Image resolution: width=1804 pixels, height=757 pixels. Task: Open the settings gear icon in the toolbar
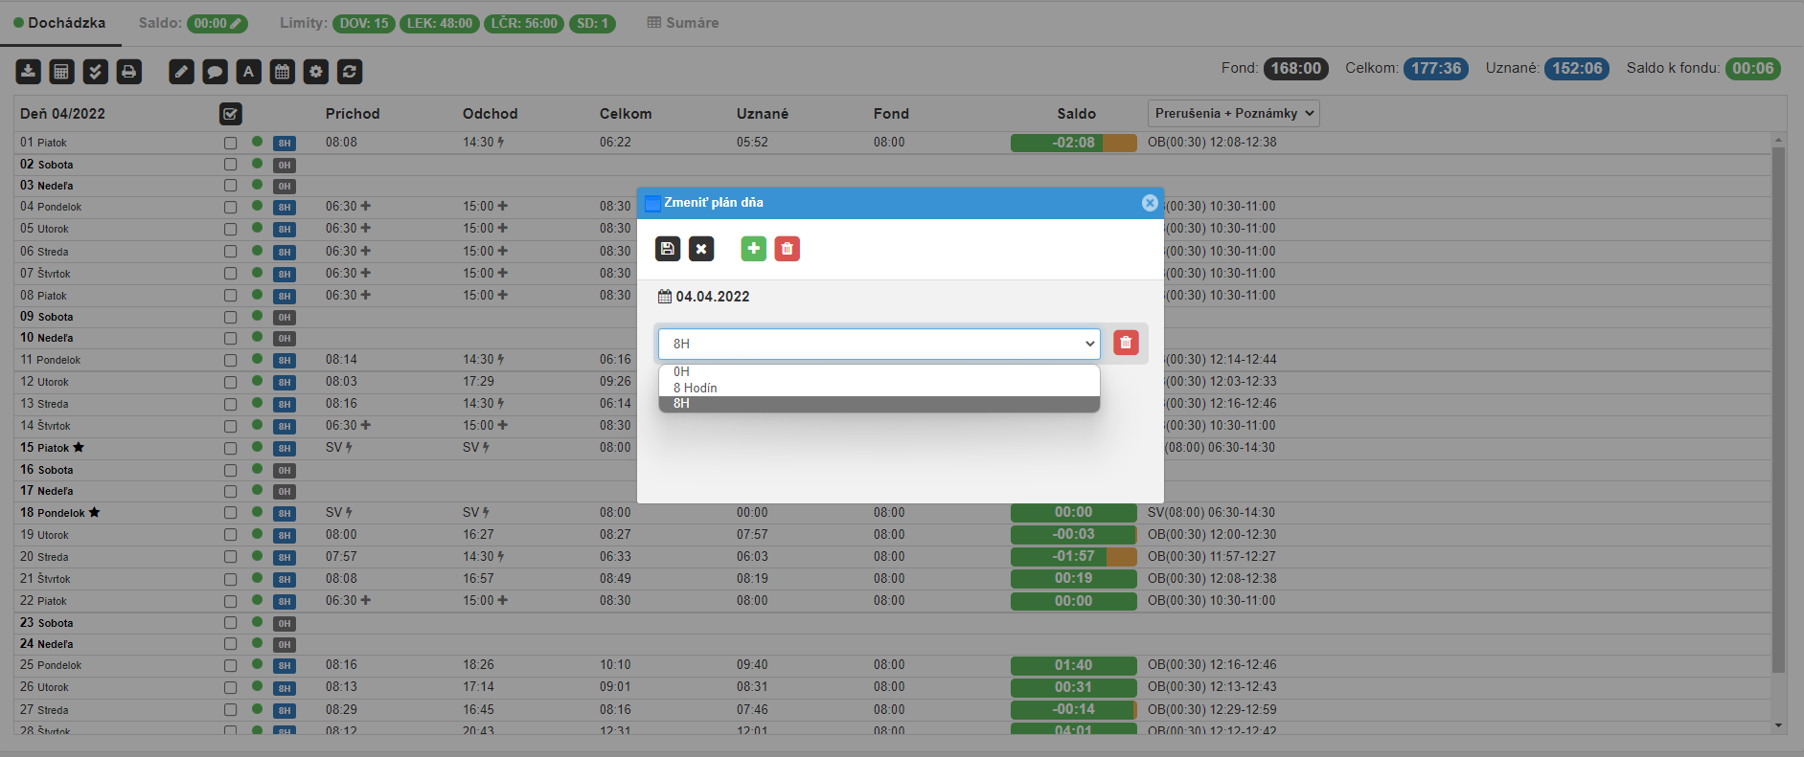coord(316,72)
